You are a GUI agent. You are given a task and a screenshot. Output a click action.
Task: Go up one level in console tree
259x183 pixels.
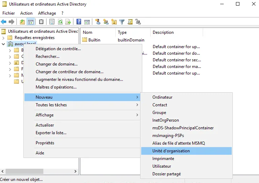pyautogui.click(x=22, y=22)
